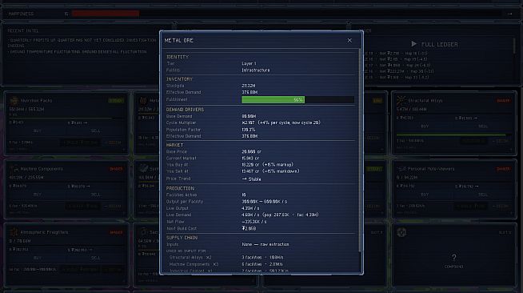Buy Structural Alloys
The height and width of the screenshot is (293, 523).
[425, 126]
